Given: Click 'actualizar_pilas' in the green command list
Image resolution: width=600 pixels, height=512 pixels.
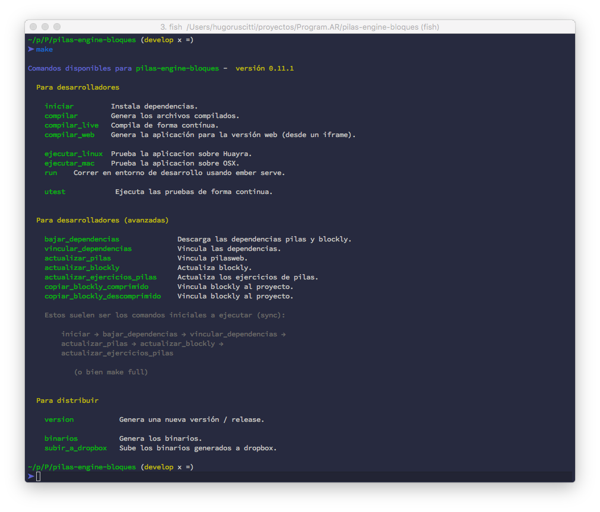Looking at the screenshot, I should (78, 258).
